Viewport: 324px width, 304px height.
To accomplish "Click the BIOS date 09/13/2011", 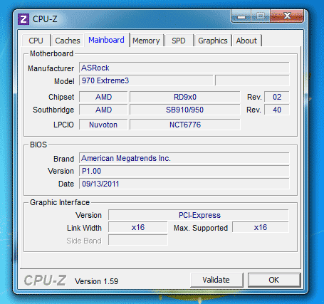I will pos(184,184).
